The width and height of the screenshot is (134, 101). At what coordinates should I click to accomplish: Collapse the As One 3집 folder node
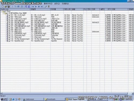point(3,13)
